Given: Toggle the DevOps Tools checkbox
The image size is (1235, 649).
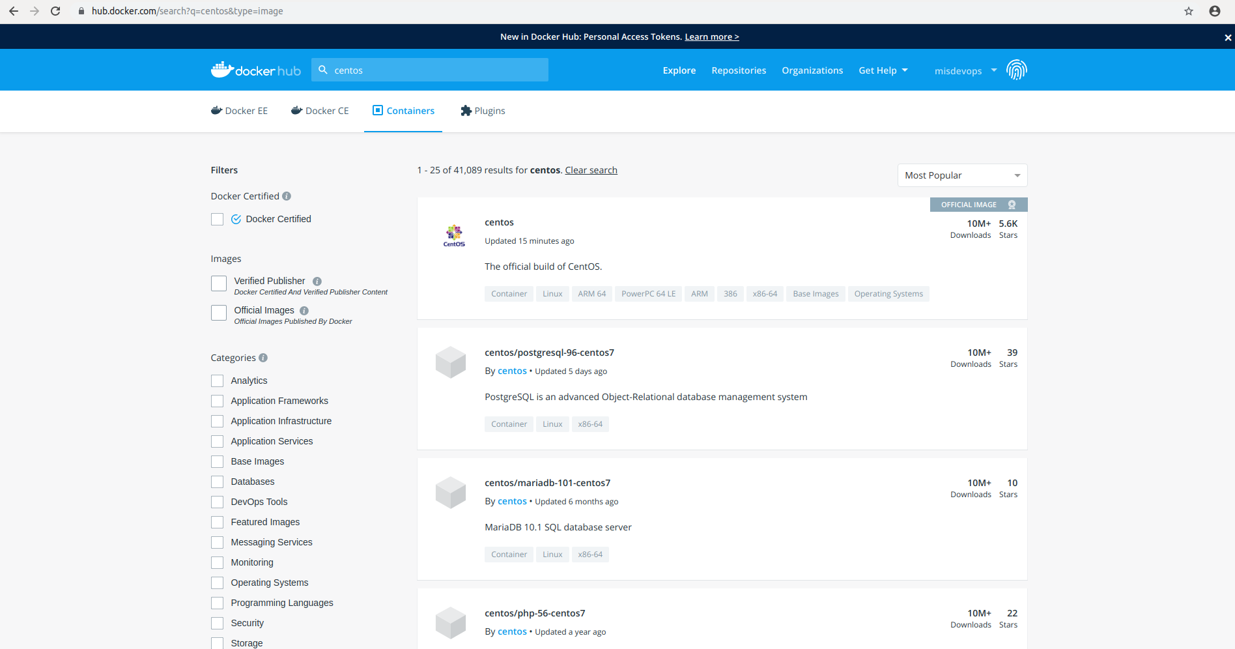Looking at the screenshot, I should (217, 502).
